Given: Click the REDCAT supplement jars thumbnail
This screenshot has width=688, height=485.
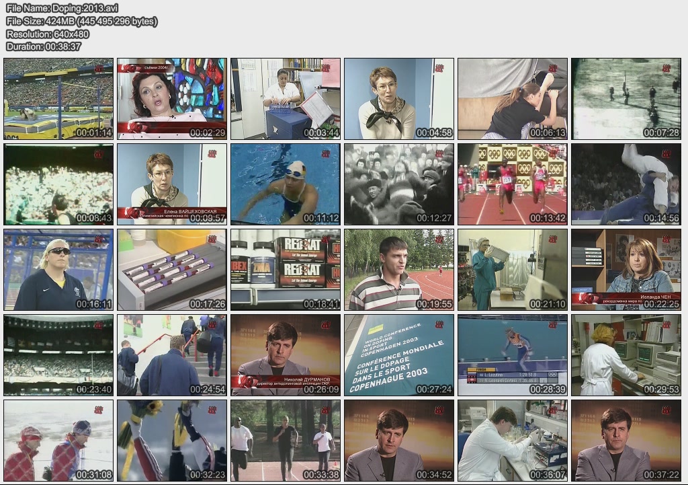Looking at the screenshot, I should tap(286, 269).
